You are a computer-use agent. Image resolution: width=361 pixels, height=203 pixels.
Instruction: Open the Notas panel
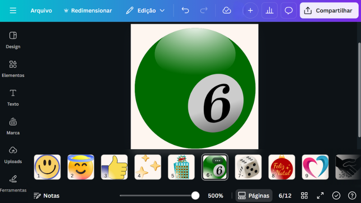46,195
